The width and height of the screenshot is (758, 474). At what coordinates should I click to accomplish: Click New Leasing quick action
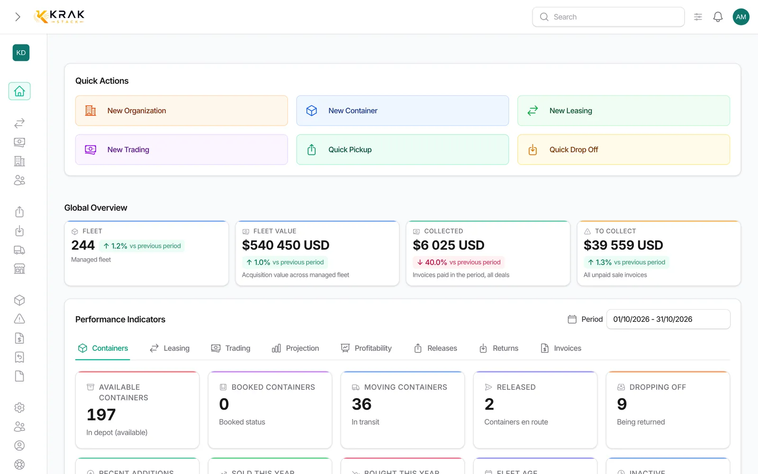coord(623,110)
